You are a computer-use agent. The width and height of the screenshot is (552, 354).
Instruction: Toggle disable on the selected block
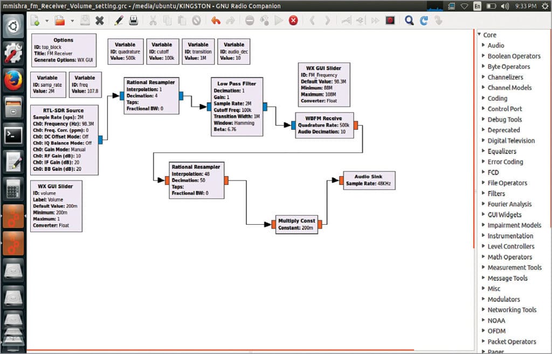click(196, 20)
